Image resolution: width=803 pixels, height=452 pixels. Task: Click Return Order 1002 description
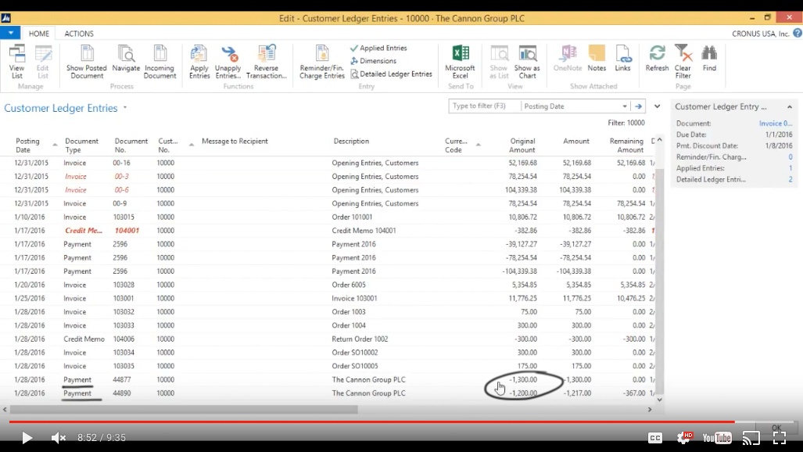360,339
